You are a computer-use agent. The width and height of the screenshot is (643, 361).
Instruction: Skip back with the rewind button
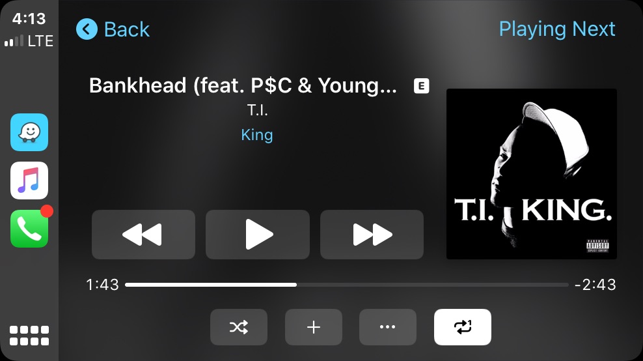pyautogui.click(x=144, y=235)
